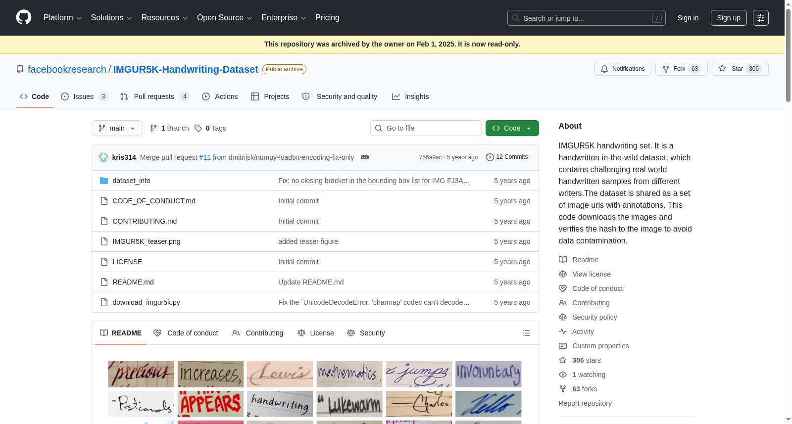Click file icon beside LICENSE
The width and height of the screenshot is (792, 424).
(x=104, y=262)
